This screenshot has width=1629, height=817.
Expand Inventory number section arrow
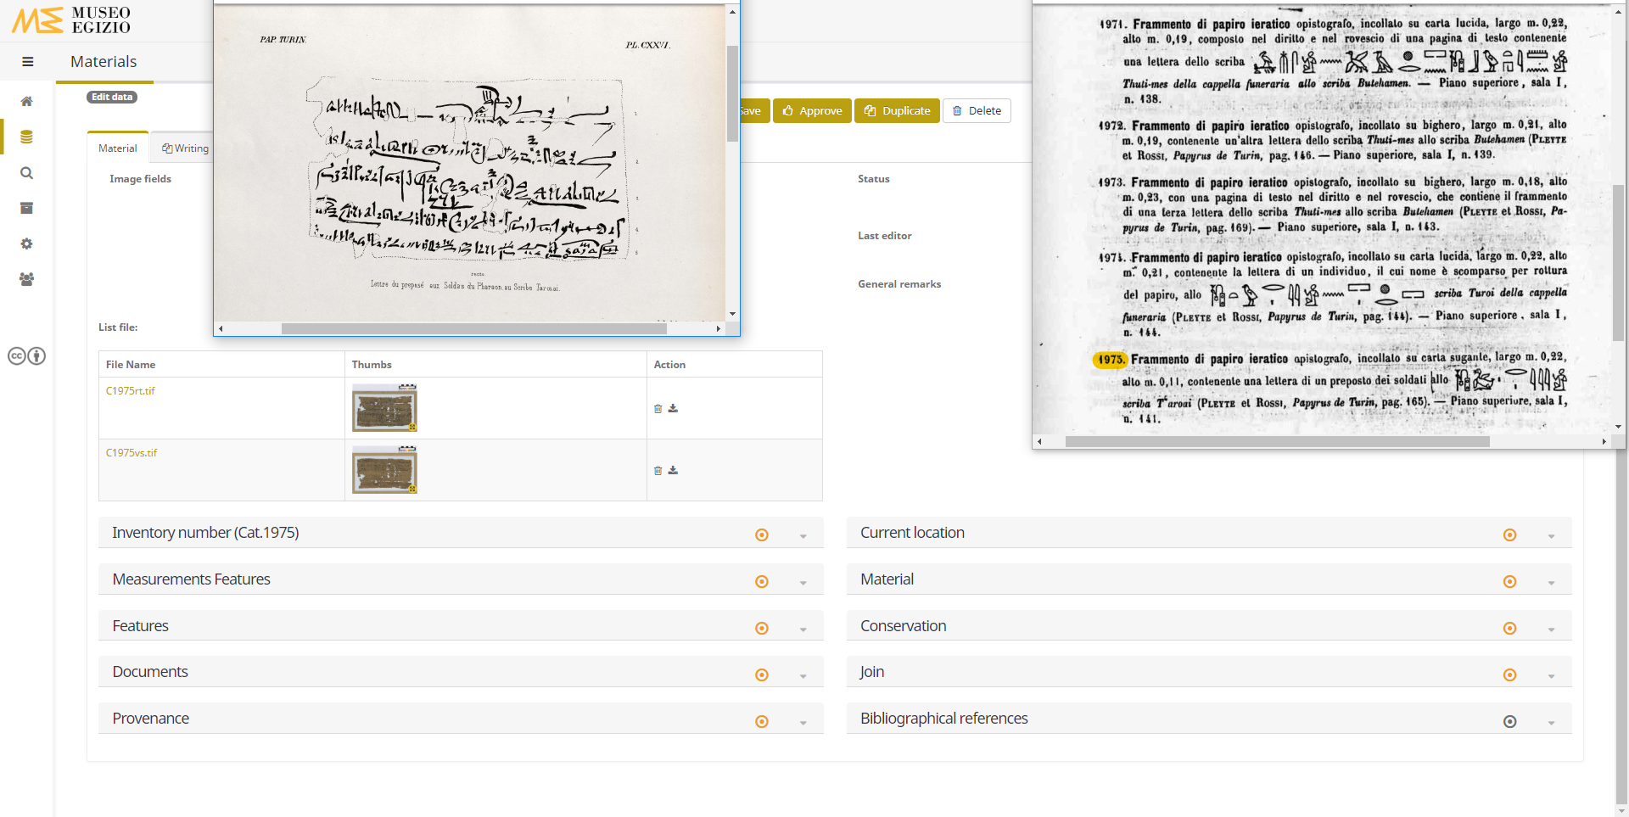803,536
